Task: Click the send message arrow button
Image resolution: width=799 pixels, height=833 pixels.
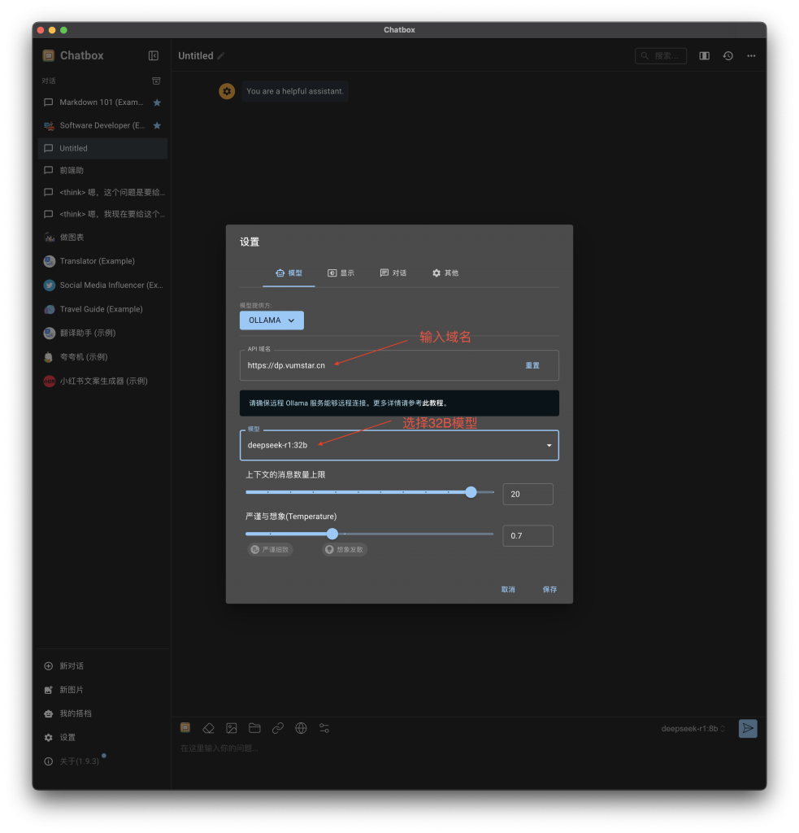Action: tap(748, 728)
